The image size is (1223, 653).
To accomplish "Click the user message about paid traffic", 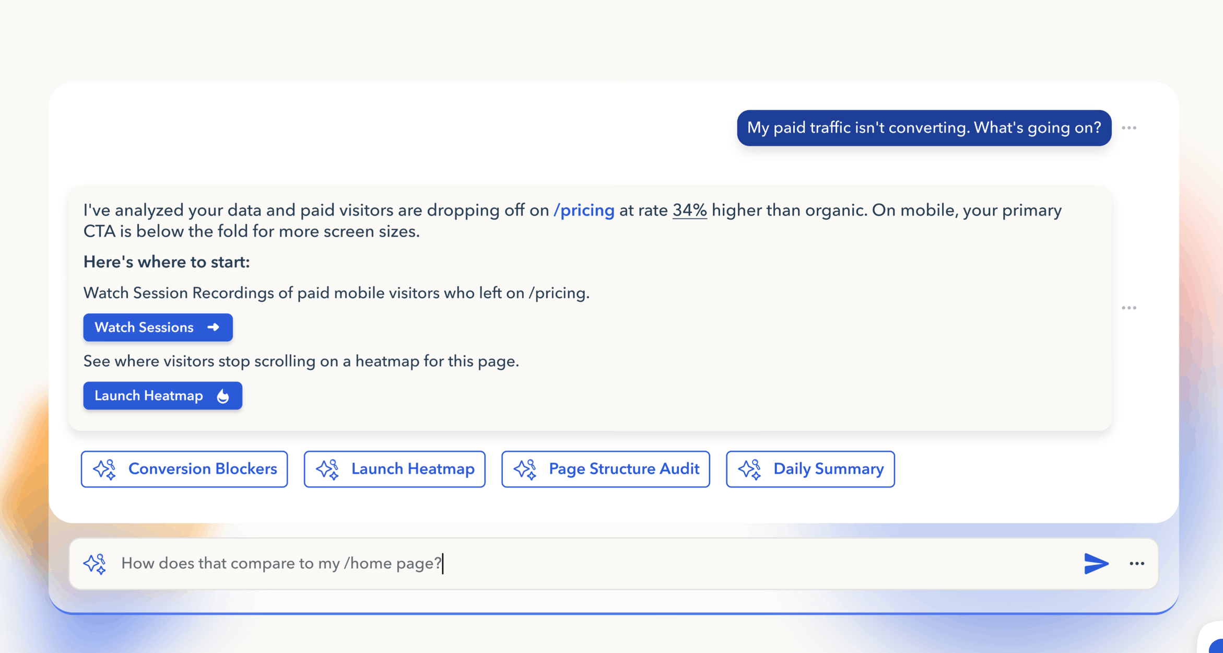I will tap(924, 128).
